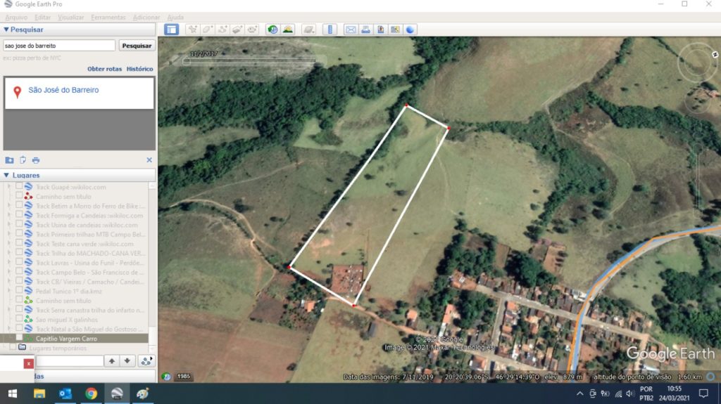Screen dimensions: 721x404
Task: Click the zoom slider on the map
Action: 698,179
